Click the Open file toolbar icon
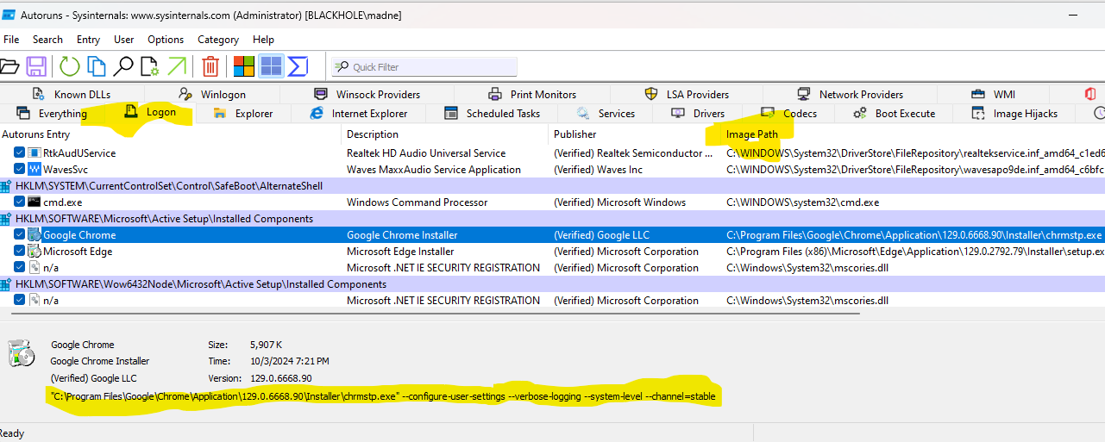Screen dimensions: 1105x442 coord(9,66)
